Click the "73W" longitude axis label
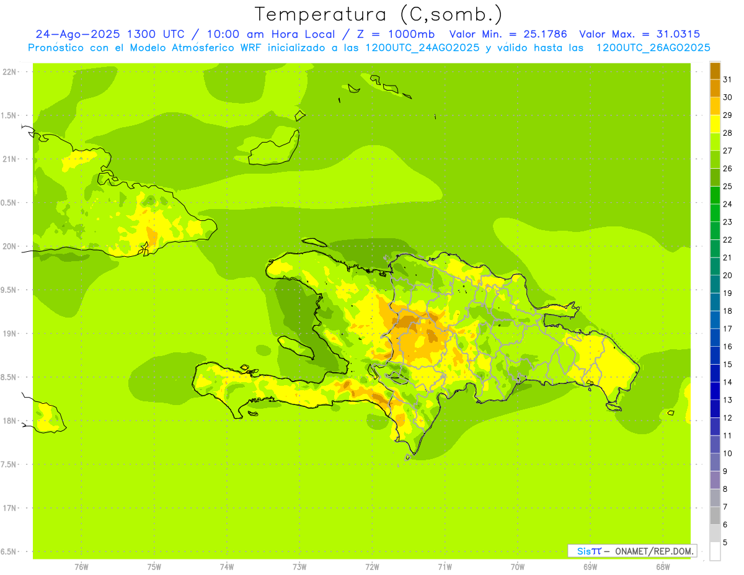 (x=299, y=566)
